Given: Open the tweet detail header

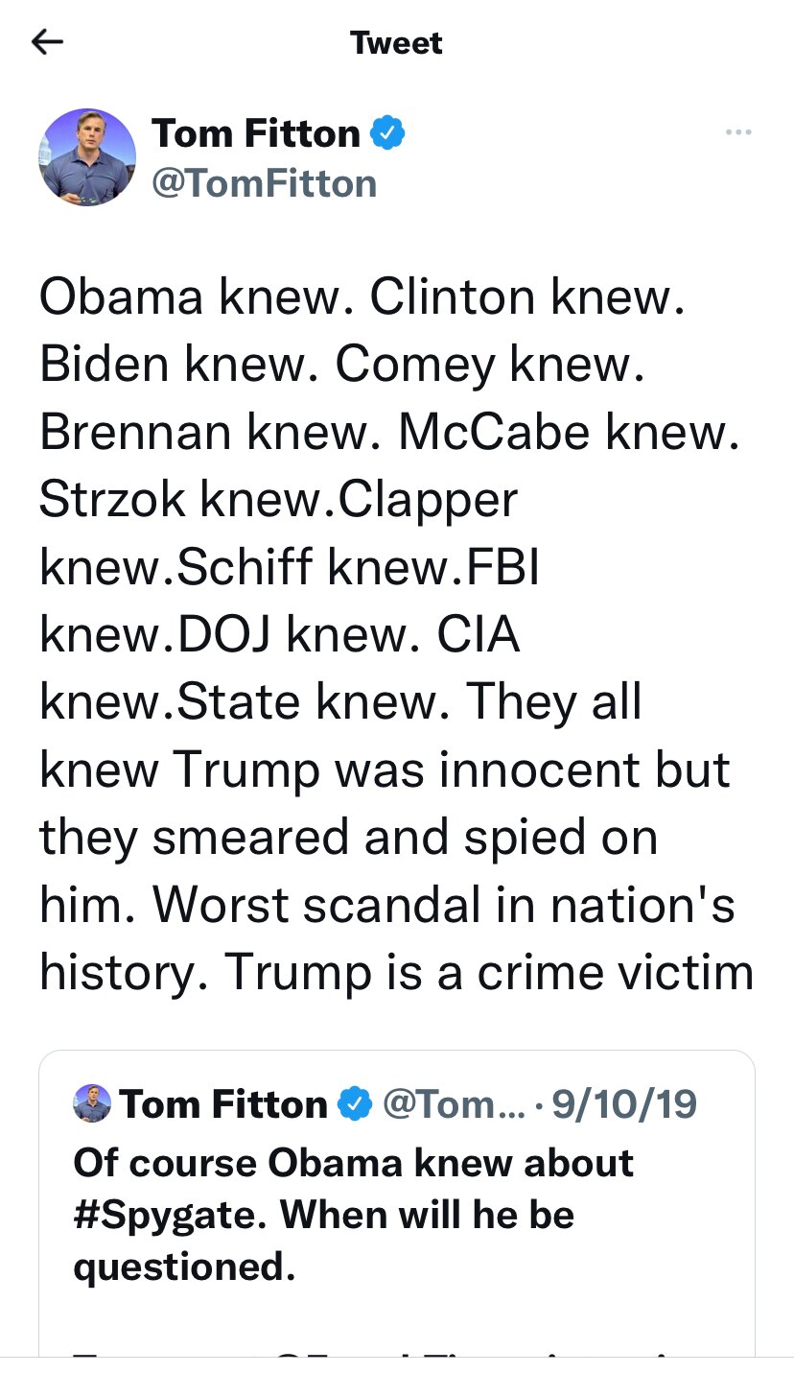Looking at the screenshot, I should click(x=396, y=41).
